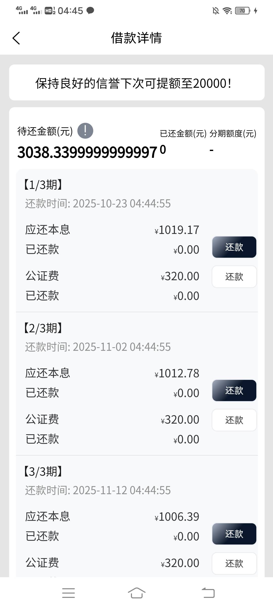This screenshot has height=609, width=273.
Task: Repay principal and interest for period 1/3
Action: tap(234, 247)
